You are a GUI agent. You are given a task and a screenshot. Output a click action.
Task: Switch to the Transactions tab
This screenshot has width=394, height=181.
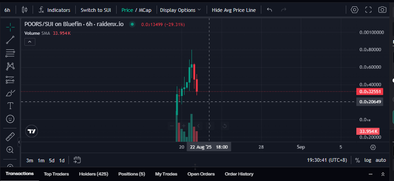(20, 174)
